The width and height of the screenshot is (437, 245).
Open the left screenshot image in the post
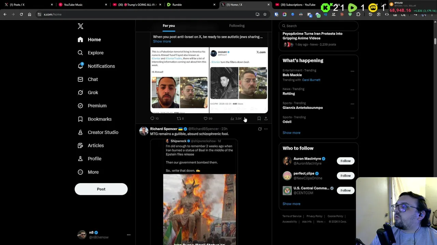click(x=180, y=80)
